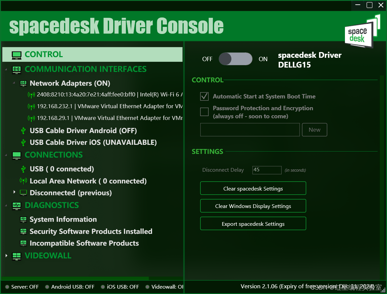Click the New password button
Viewport: 387px width, 294px height.
click(x=314, y=130)
